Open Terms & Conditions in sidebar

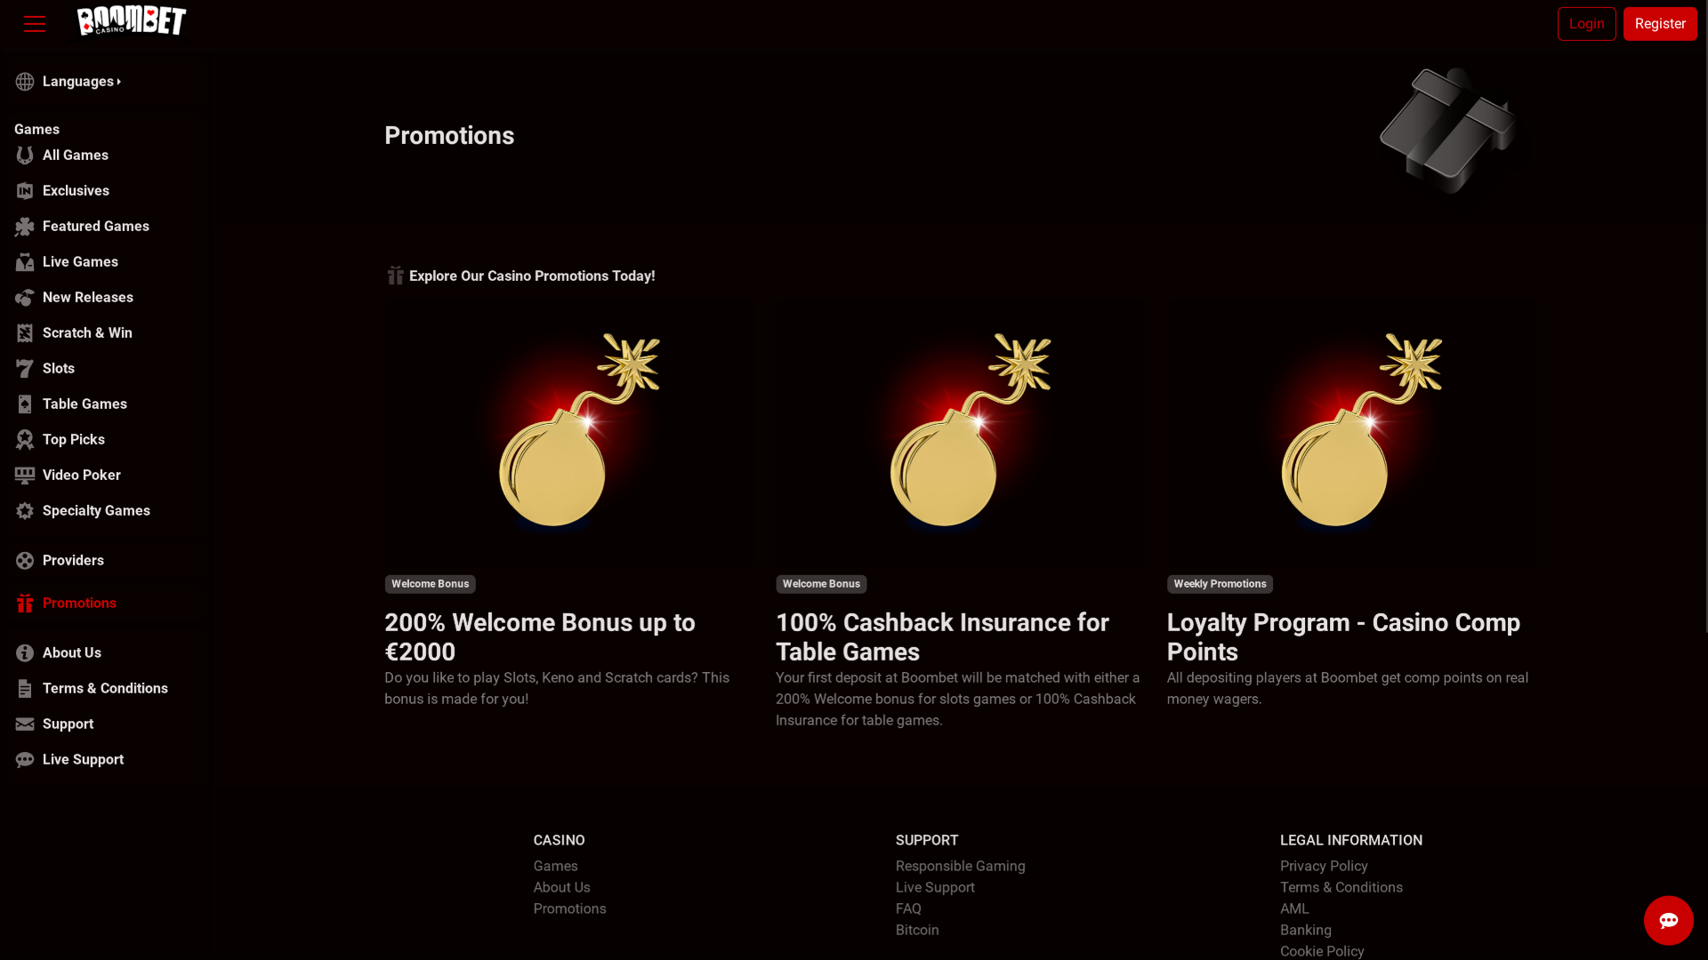[x=105, y=689]
